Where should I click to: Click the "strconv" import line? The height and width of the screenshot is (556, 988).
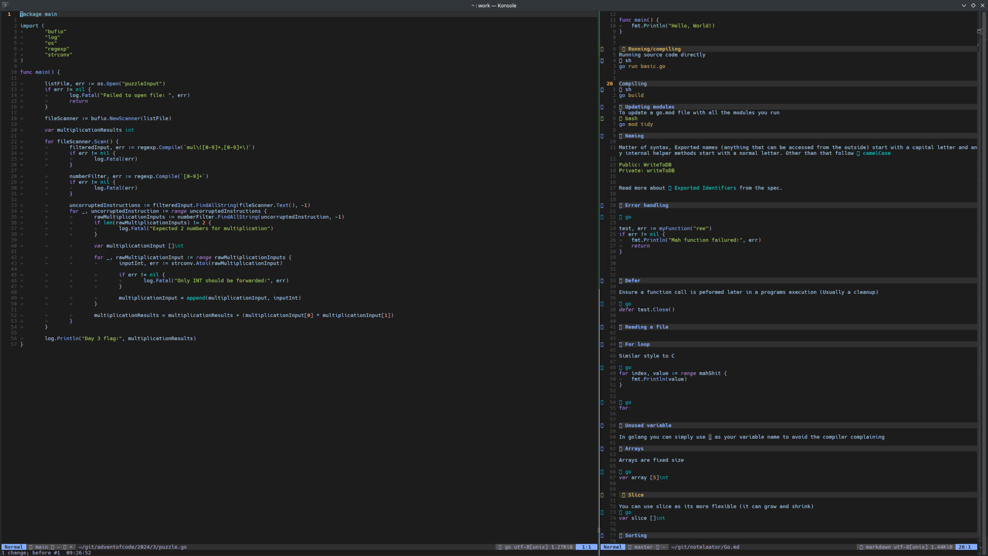coord(59,55)
